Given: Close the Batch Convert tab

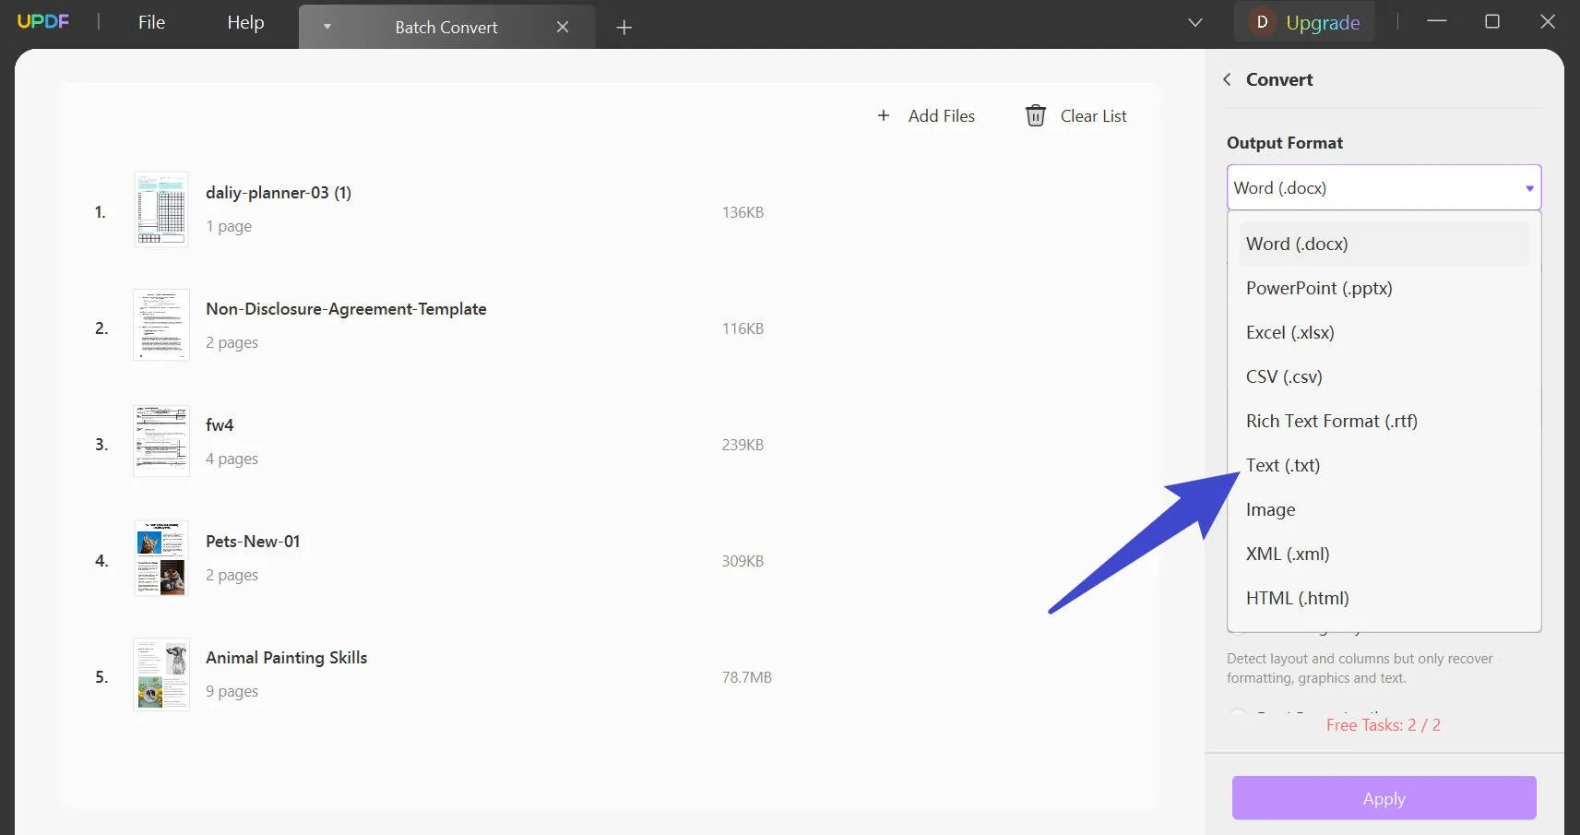Looking at the screenshot, I should 564,27.
